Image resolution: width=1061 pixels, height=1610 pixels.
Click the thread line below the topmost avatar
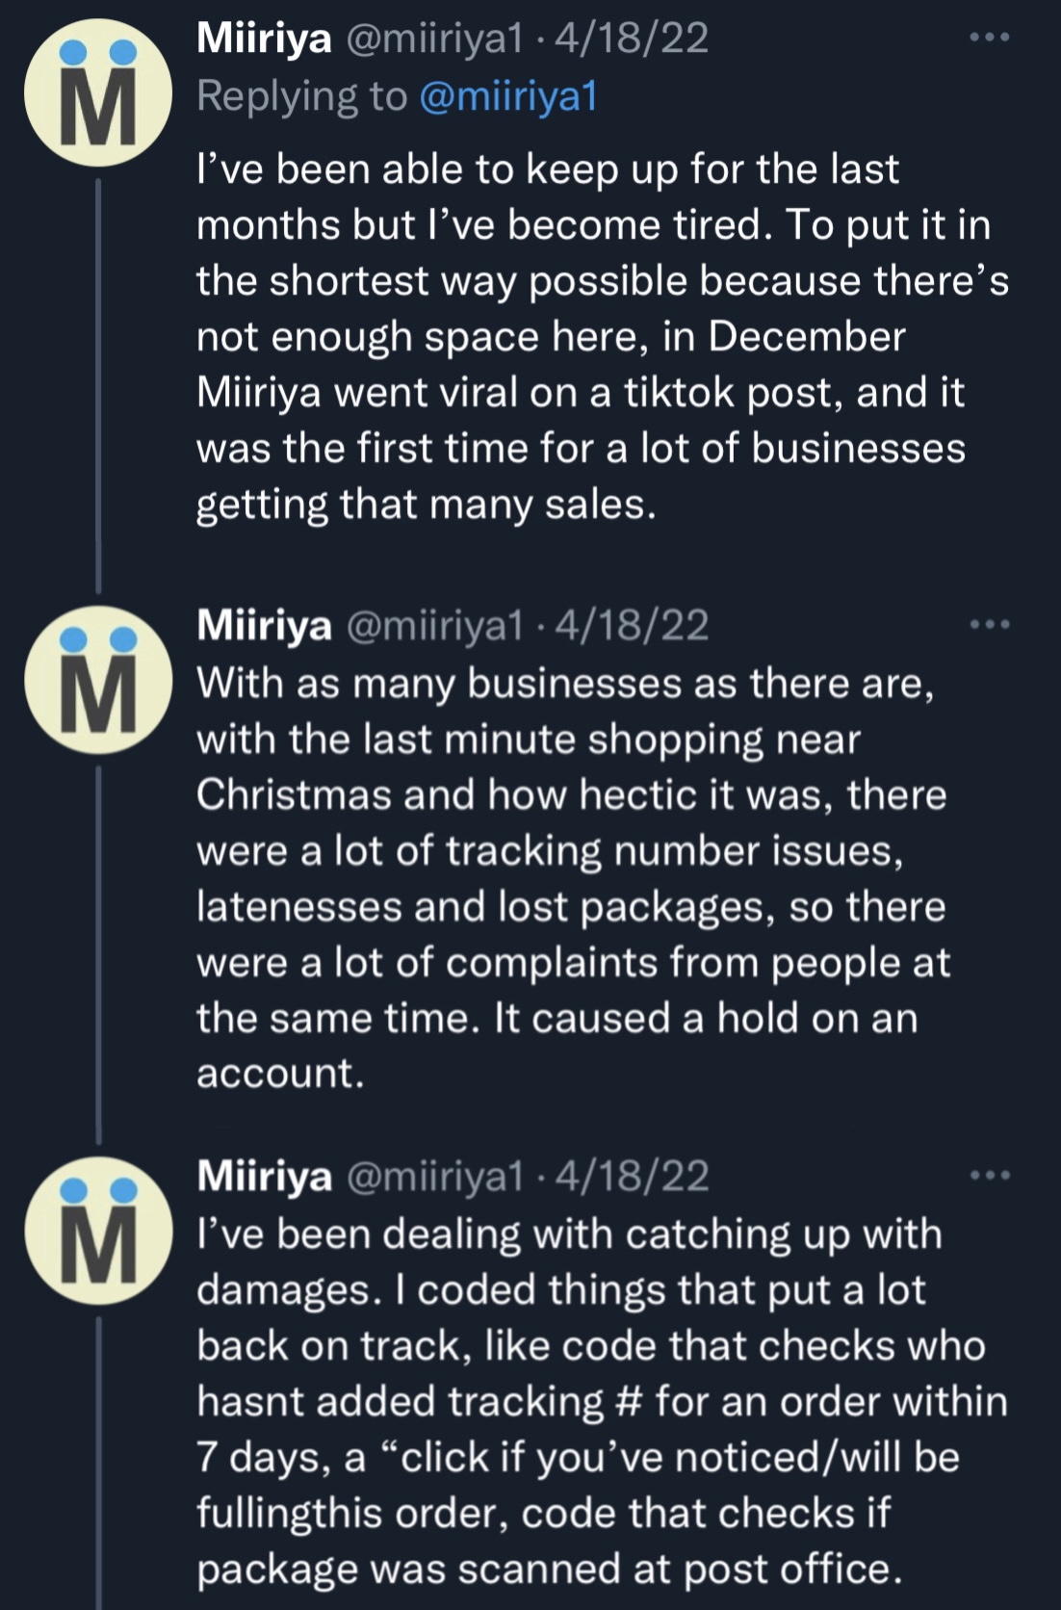98,385
